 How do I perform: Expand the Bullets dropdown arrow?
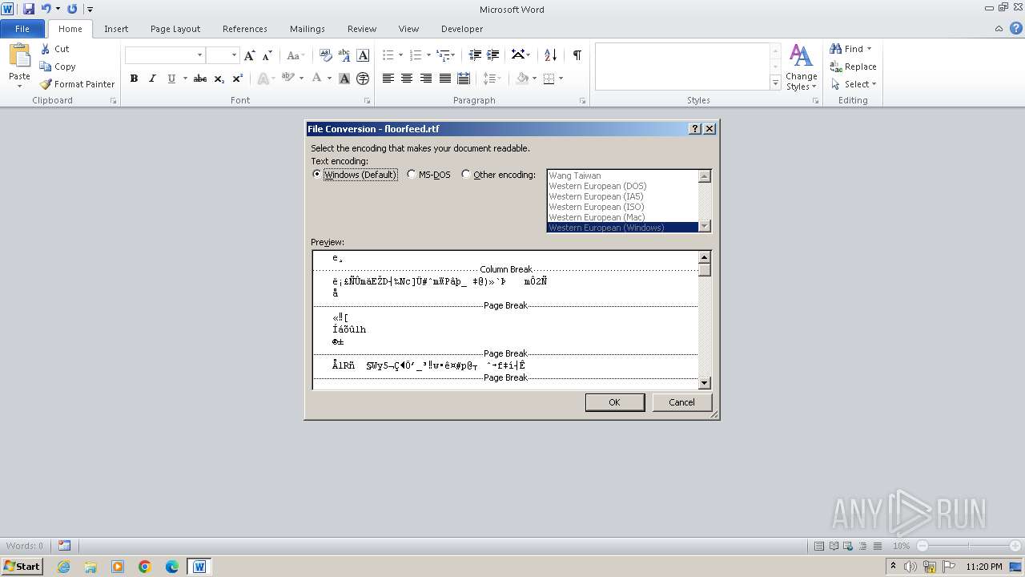point(400,55)
